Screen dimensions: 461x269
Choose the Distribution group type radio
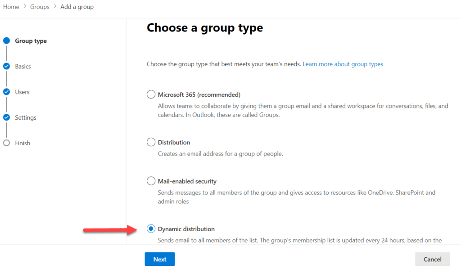click(151, 142)
